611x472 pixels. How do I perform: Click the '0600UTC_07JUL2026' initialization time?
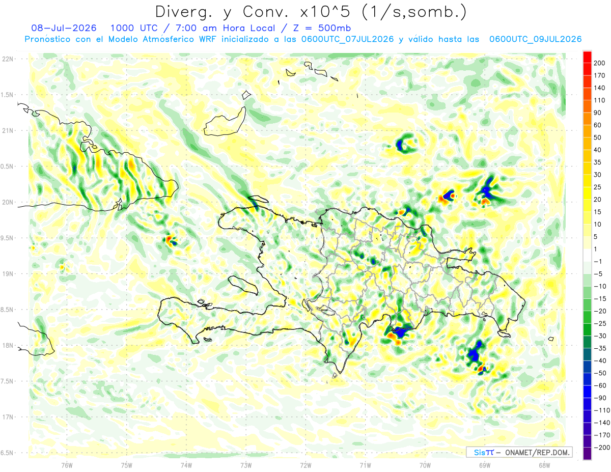tap(347, 39)
